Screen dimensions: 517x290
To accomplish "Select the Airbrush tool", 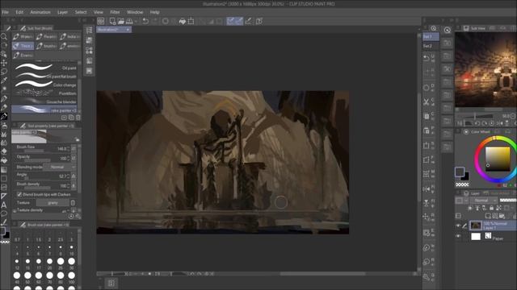I will tap(4, 126).
